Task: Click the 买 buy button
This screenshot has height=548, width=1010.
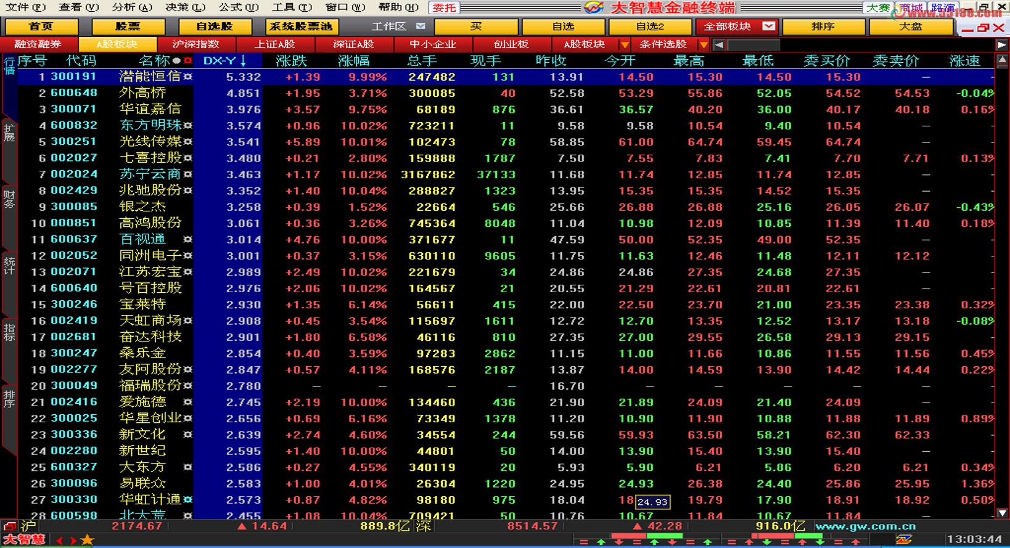Action: click(x=476, y=27)
